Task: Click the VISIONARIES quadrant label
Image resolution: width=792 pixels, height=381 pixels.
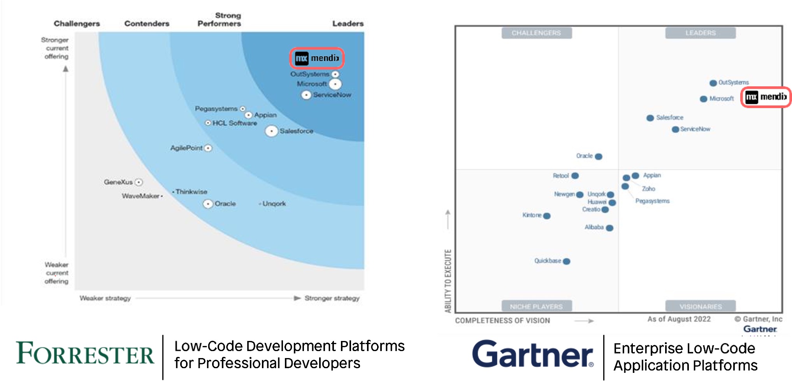Action: 701,306
